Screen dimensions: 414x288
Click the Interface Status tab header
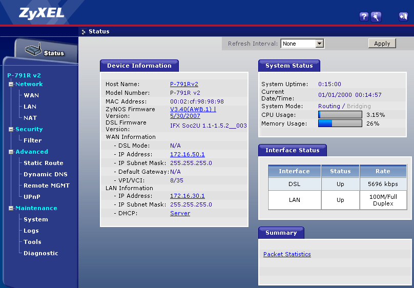[292, 150]
